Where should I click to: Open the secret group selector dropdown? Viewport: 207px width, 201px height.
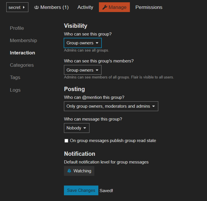[17, 7]
